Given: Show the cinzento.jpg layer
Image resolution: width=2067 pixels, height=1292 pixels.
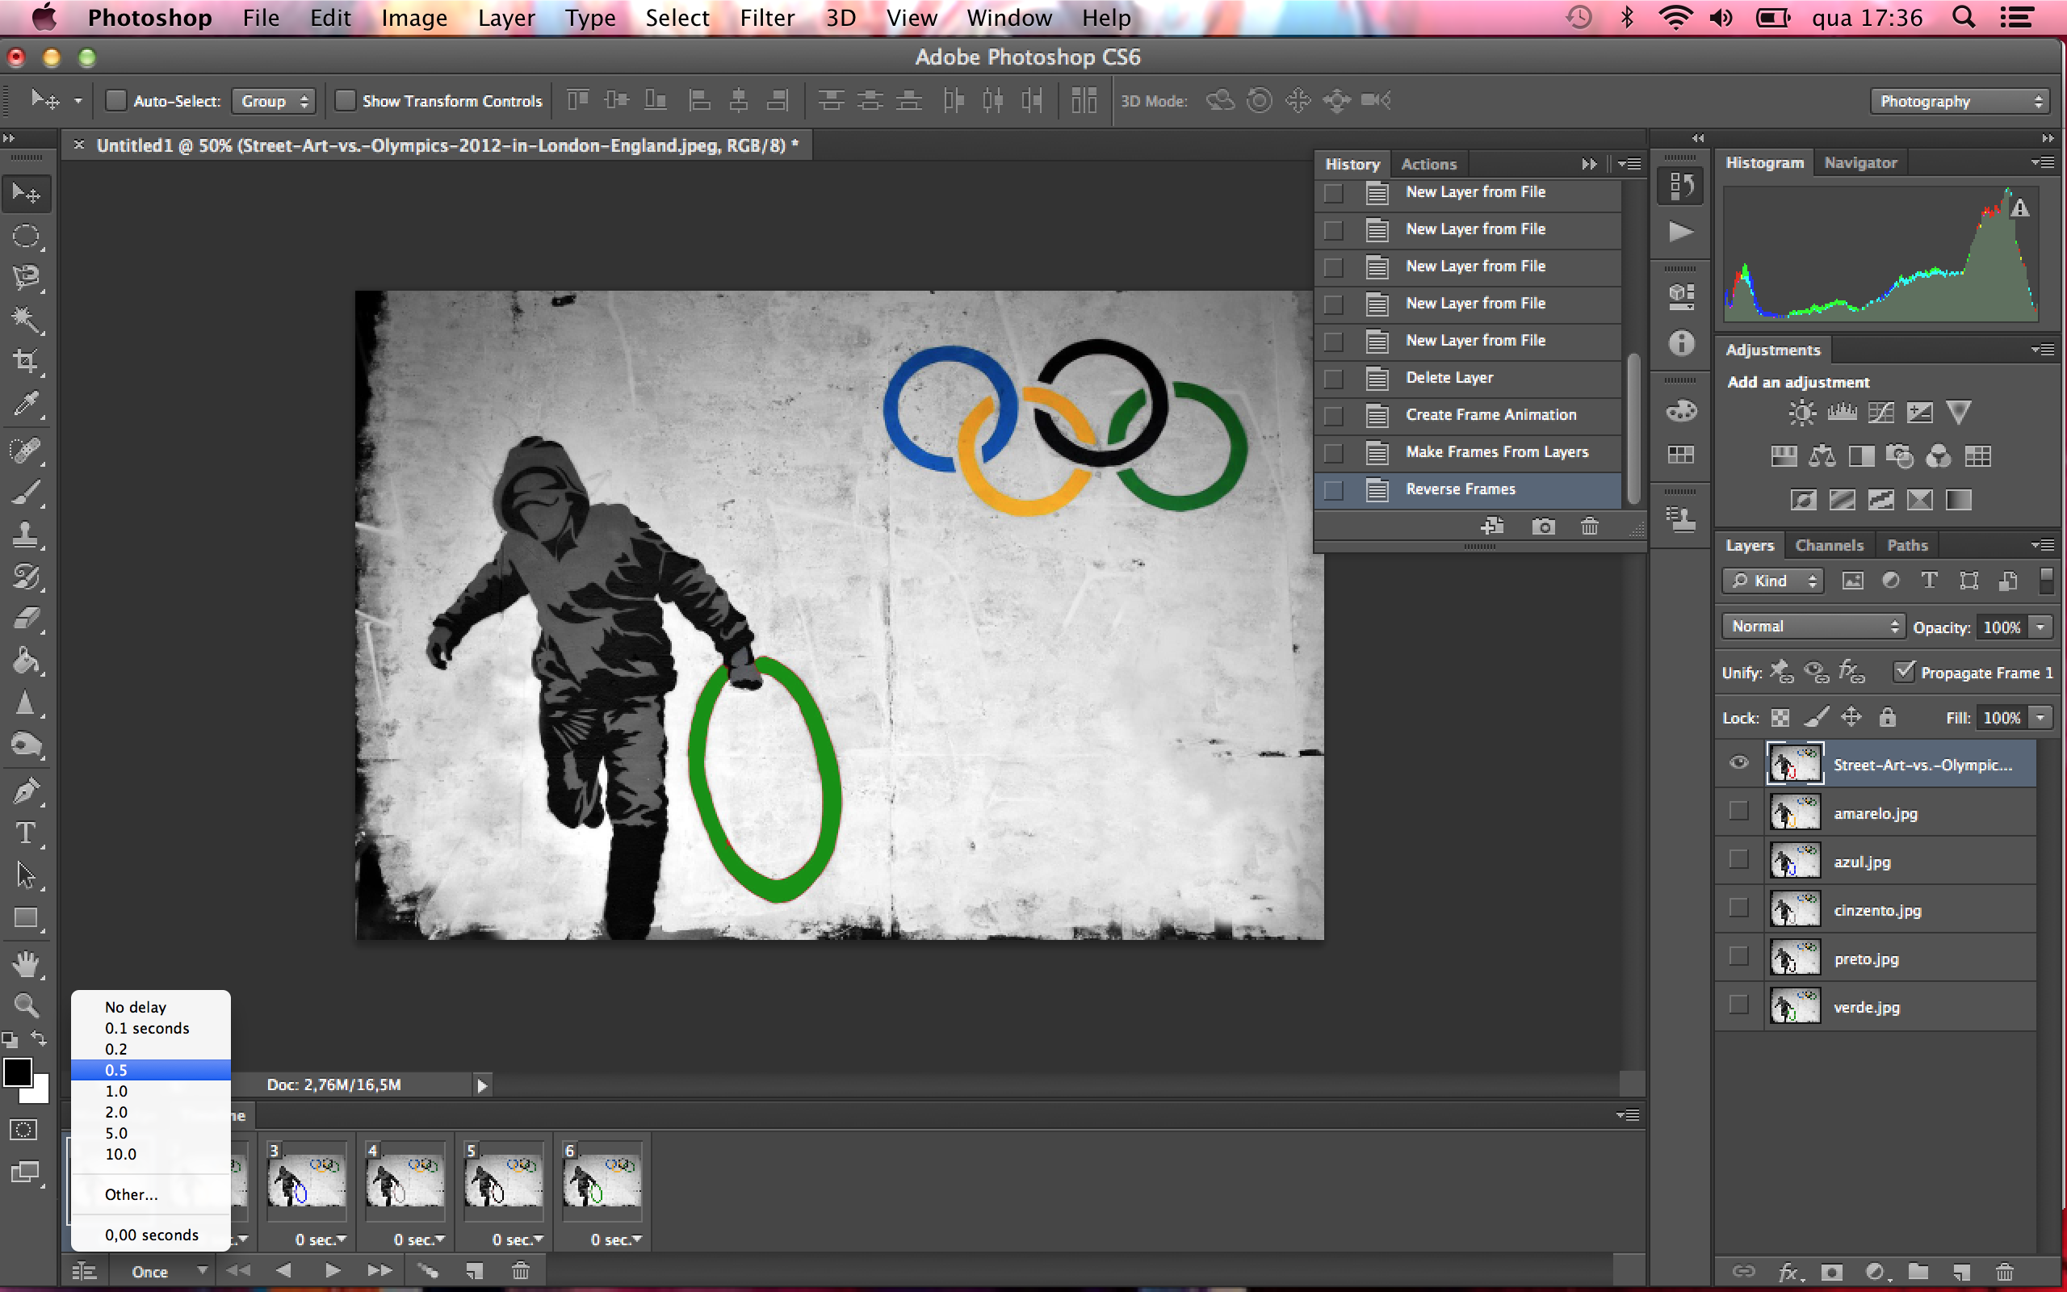Looking at the screenshot, I should point(1738,908).
